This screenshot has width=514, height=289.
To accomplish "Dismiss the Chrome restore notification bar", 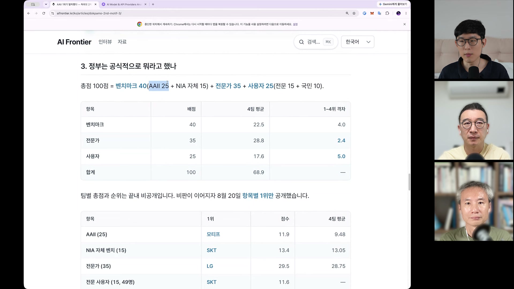I will [405, 24].
